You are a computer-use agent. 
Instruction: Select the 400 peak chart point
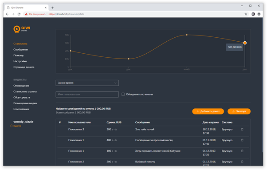point(187,35)
